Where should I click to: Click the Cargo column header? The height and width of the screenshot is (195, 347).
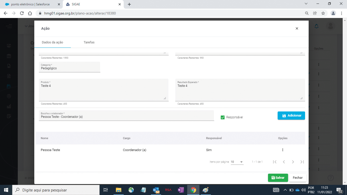point(127,138)
